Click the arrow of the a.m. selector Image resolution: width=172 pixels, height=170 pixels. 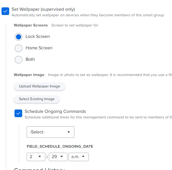83,157
